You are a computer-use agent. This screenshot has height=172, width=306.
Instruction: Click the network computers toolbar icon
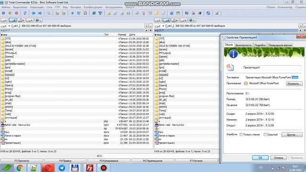(100, 13)
